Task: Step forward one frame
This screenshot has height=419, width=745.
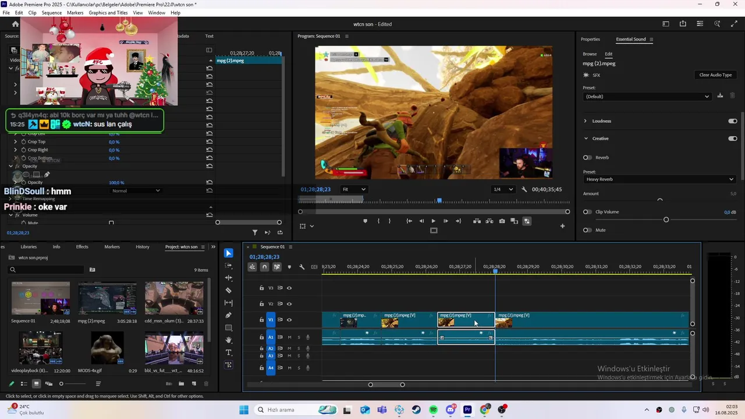Action: click(446, 221)
